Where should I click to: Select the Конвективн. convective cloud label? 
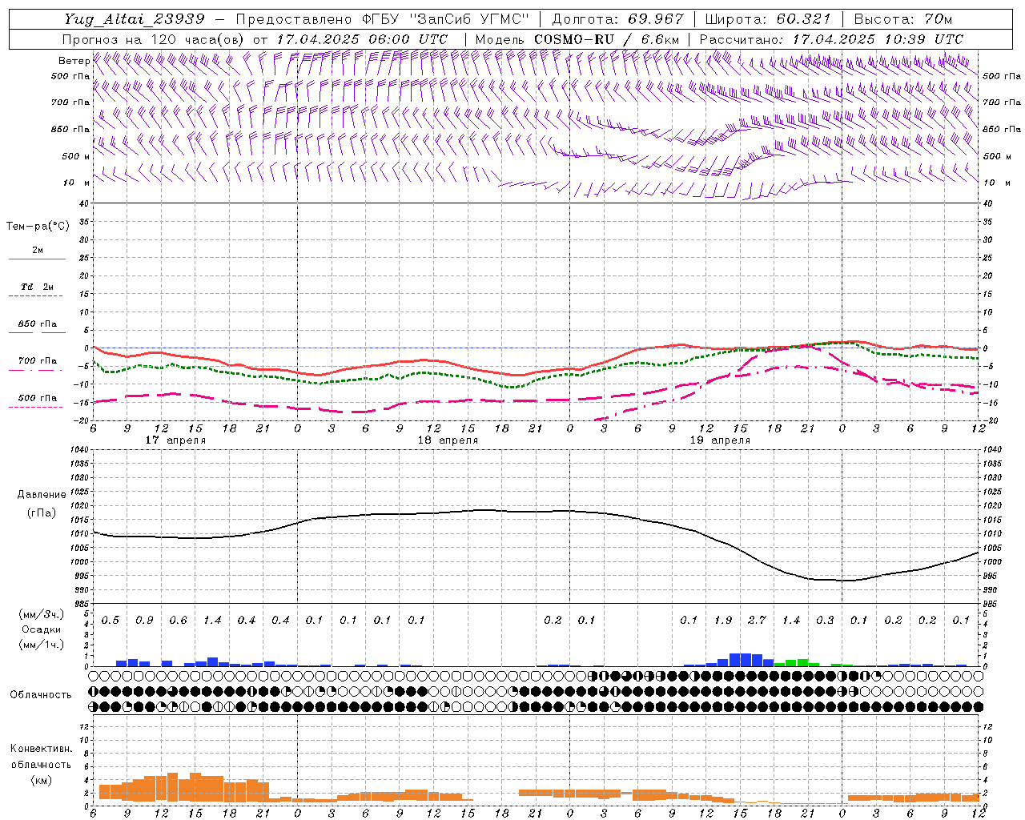click(x=41, y=749)
